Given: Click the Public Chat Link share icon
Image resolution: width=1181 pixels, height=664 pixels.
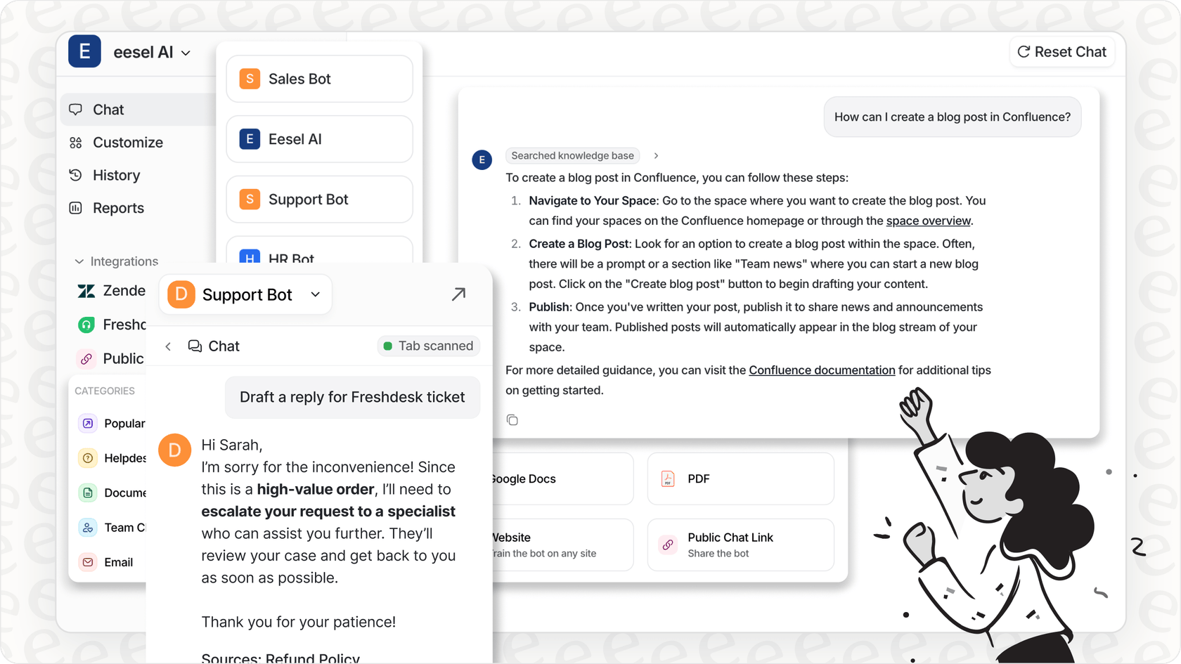Looking at the screenshot, I should click(666, 545).
